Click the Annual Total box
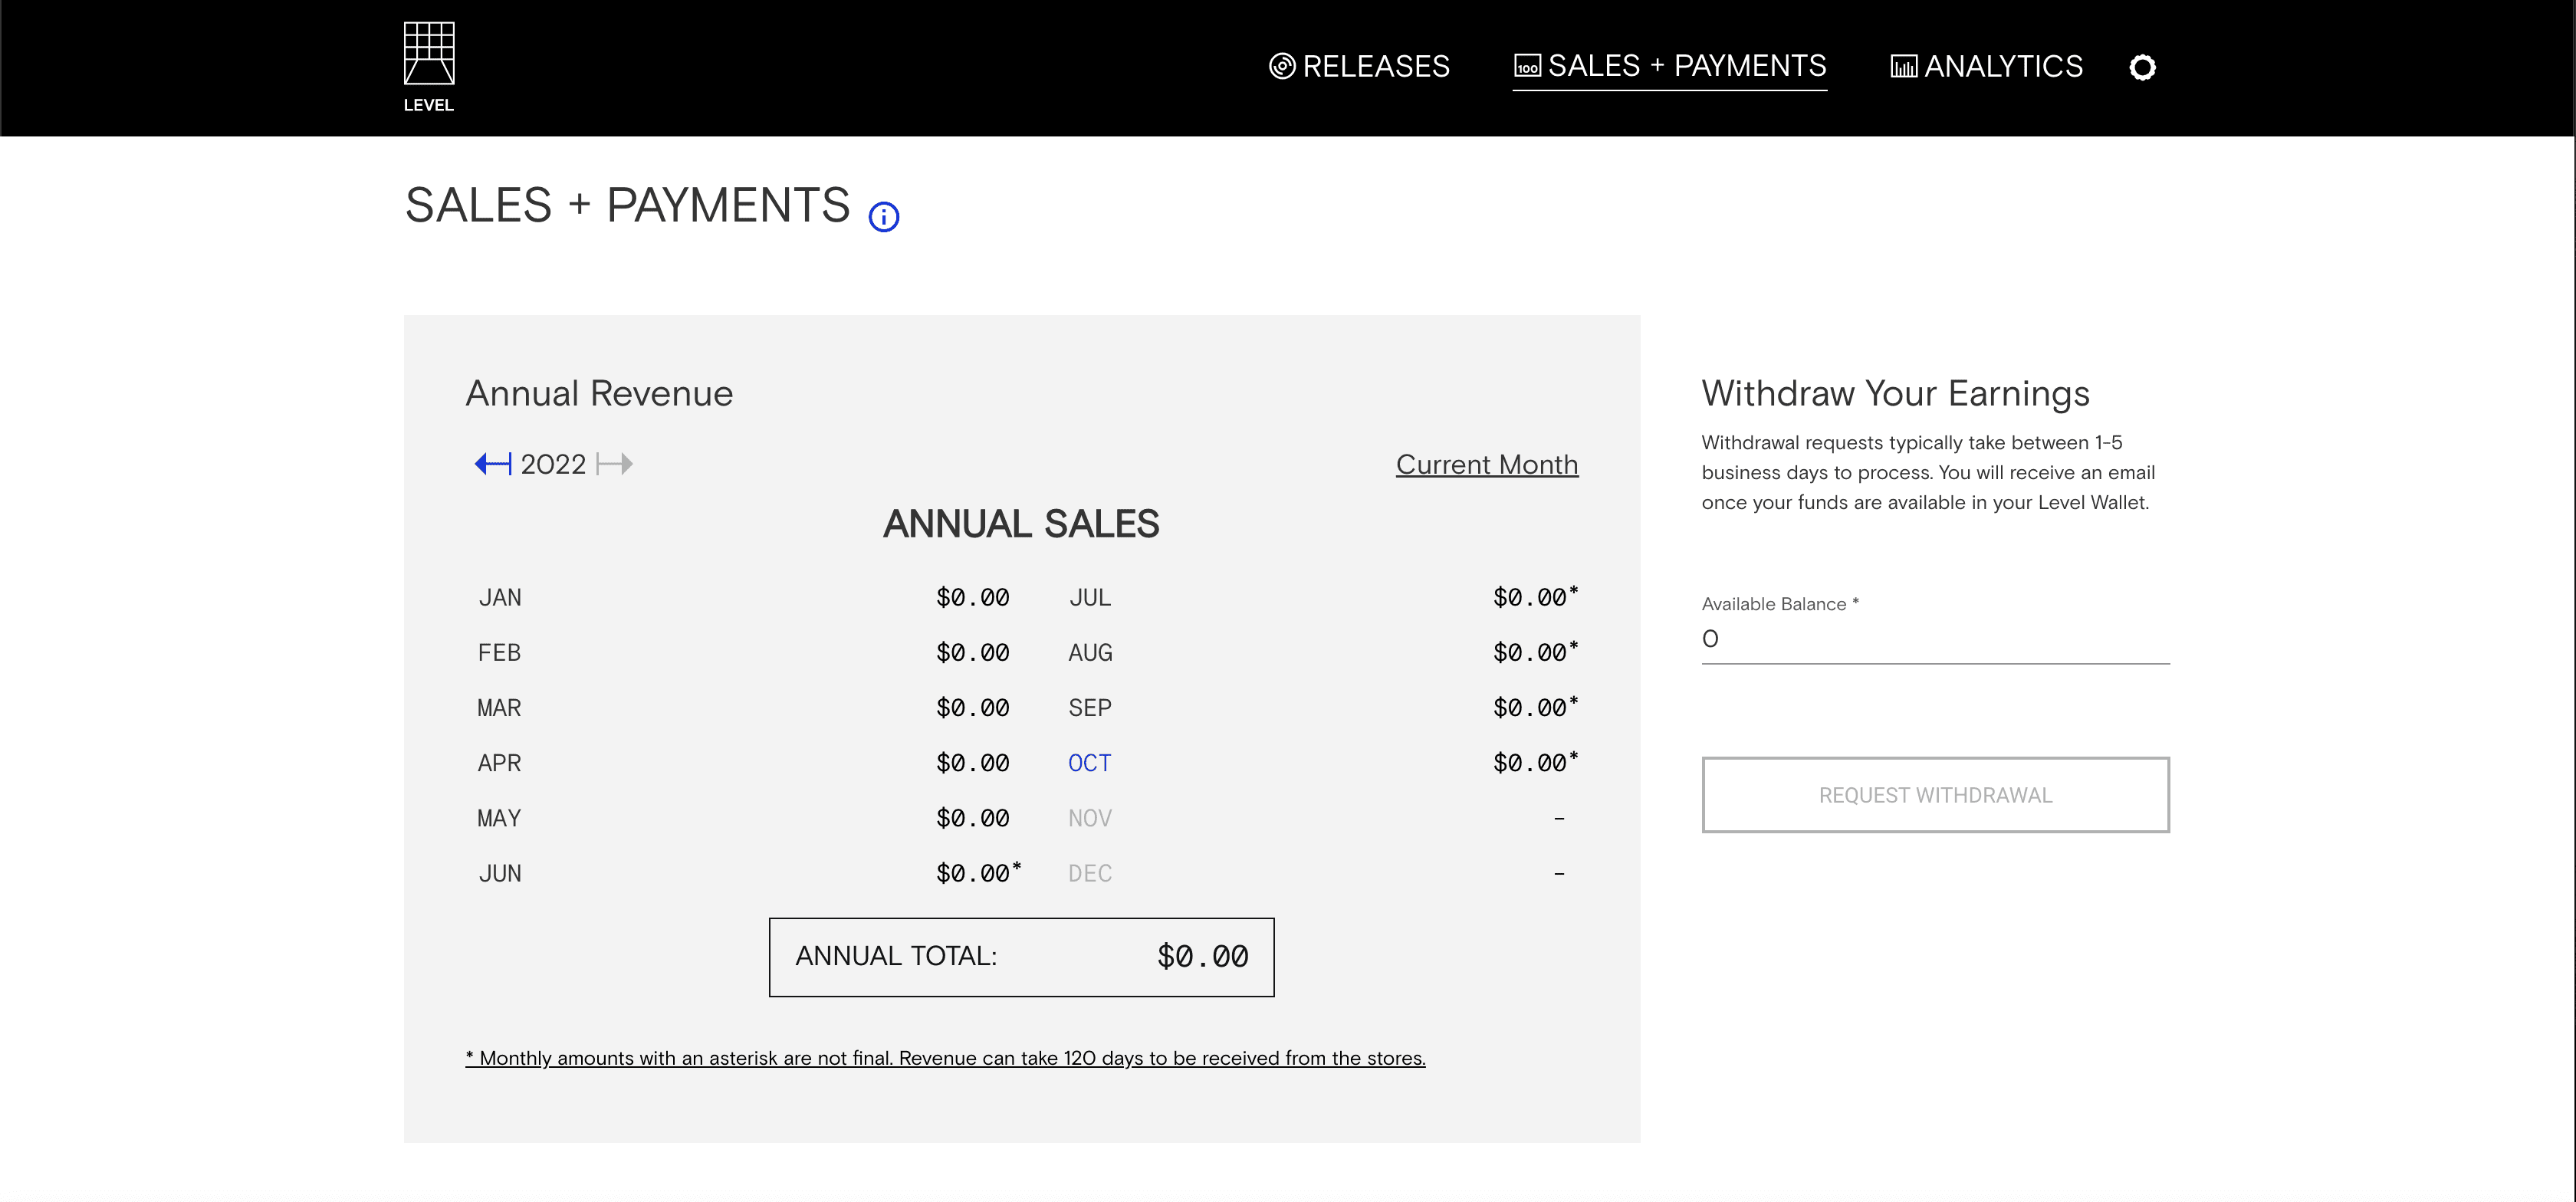 tap(1020, 957)
